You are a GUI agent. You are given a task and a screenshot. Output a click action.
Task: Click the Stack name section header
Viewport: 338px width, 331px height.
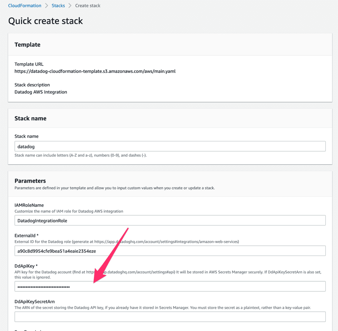(30, 118)
